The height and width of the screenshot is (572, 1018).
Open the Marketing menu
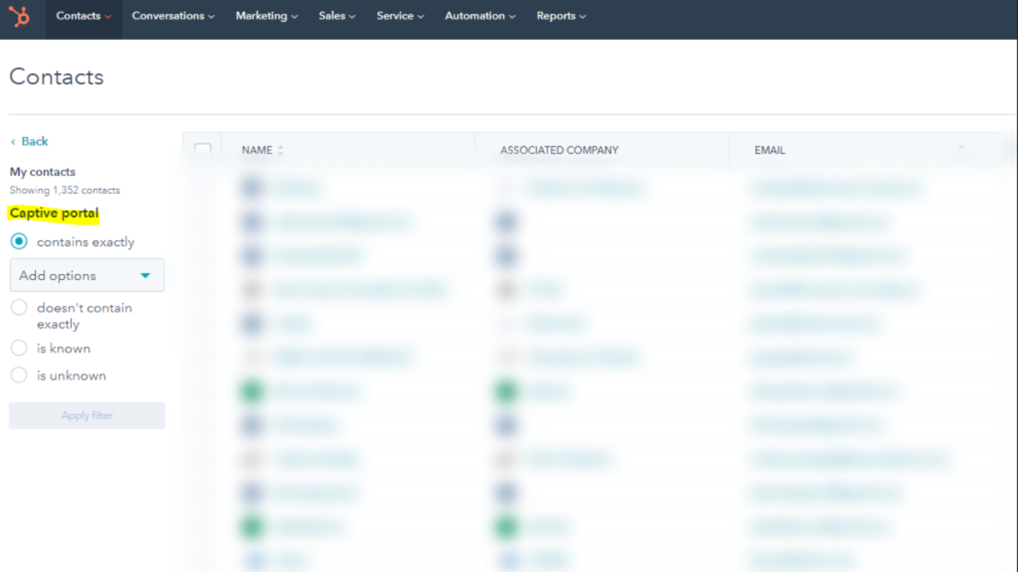266,16
